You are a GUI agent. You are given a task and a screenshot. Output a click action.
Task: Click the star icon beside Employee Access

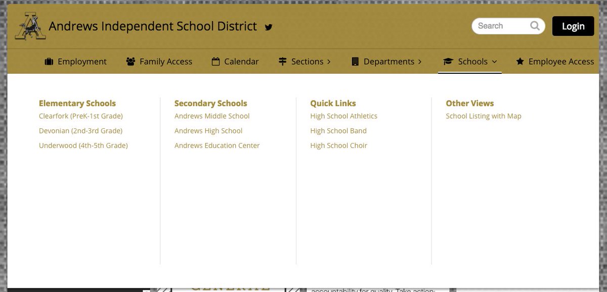(x=520, y=61)
